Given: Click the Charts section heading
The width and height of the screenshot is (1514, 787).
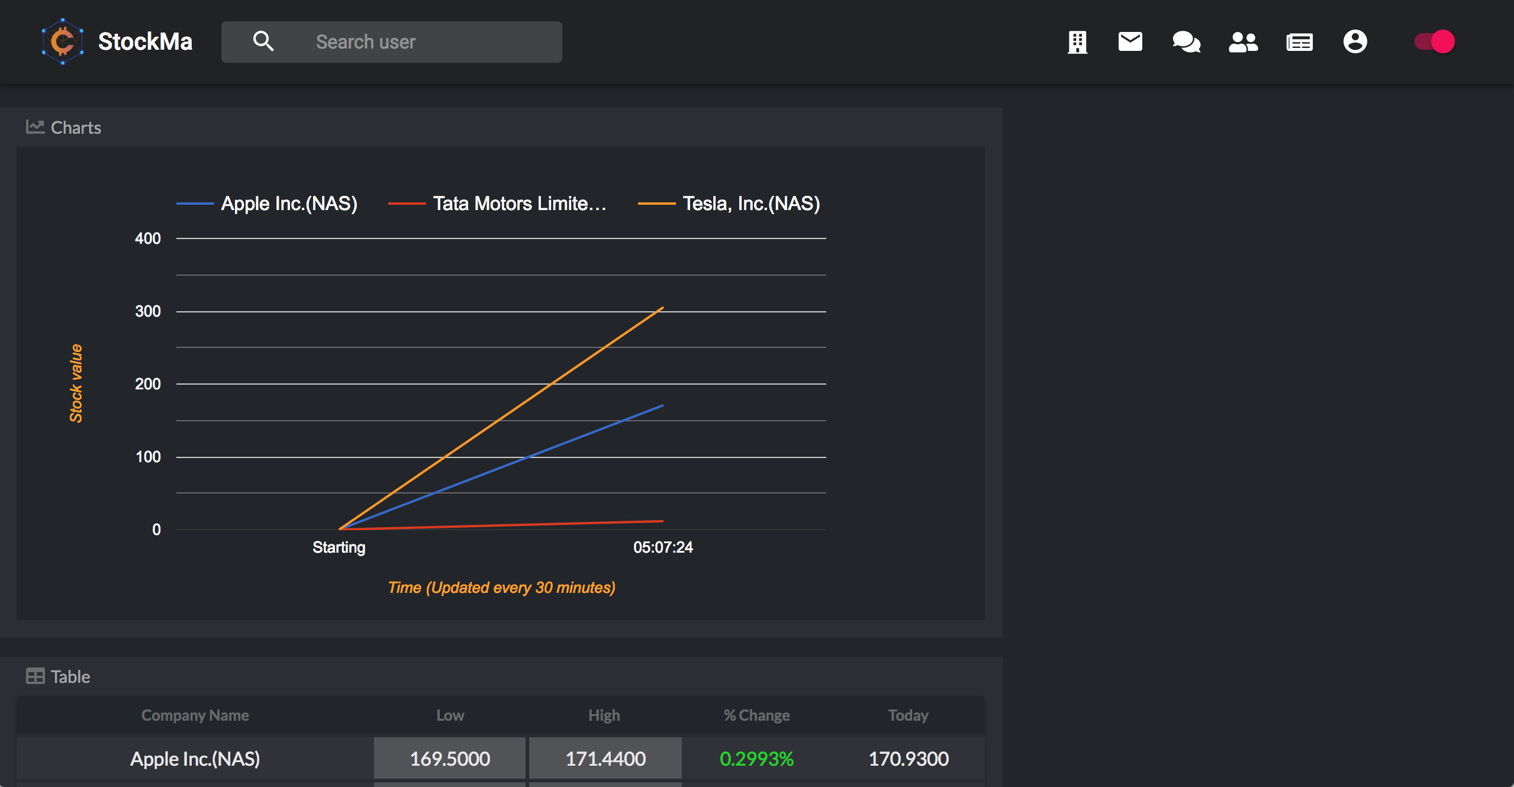Looking at the screenshot, I should pyautogui.click(x=76, y=128).
